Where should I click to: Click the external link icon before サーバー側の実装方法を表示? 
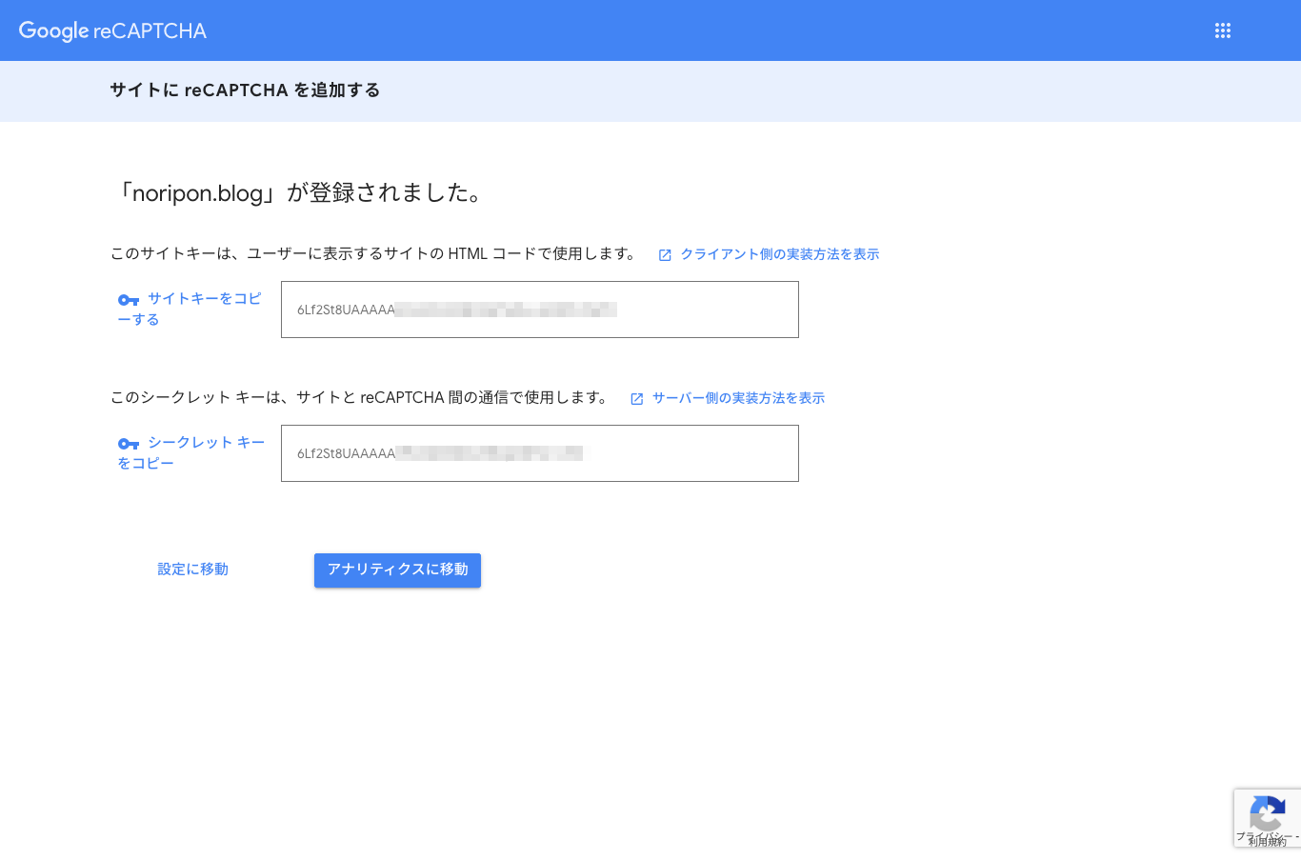click(636, 398)
